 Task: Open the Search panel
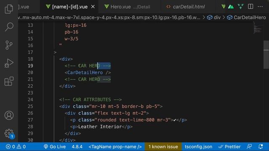coord(9,27)
